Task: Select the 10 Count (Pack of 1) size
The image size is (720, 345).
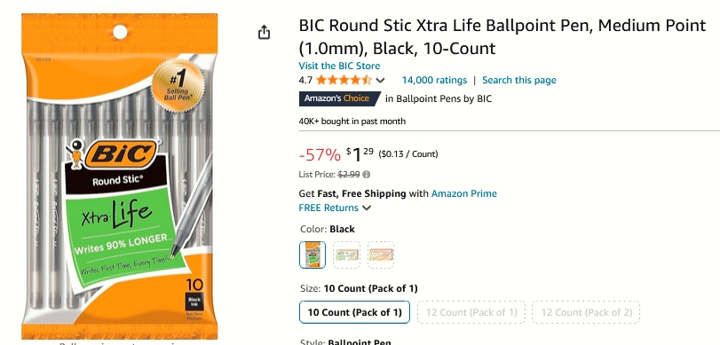Action: tap(354, 312)
